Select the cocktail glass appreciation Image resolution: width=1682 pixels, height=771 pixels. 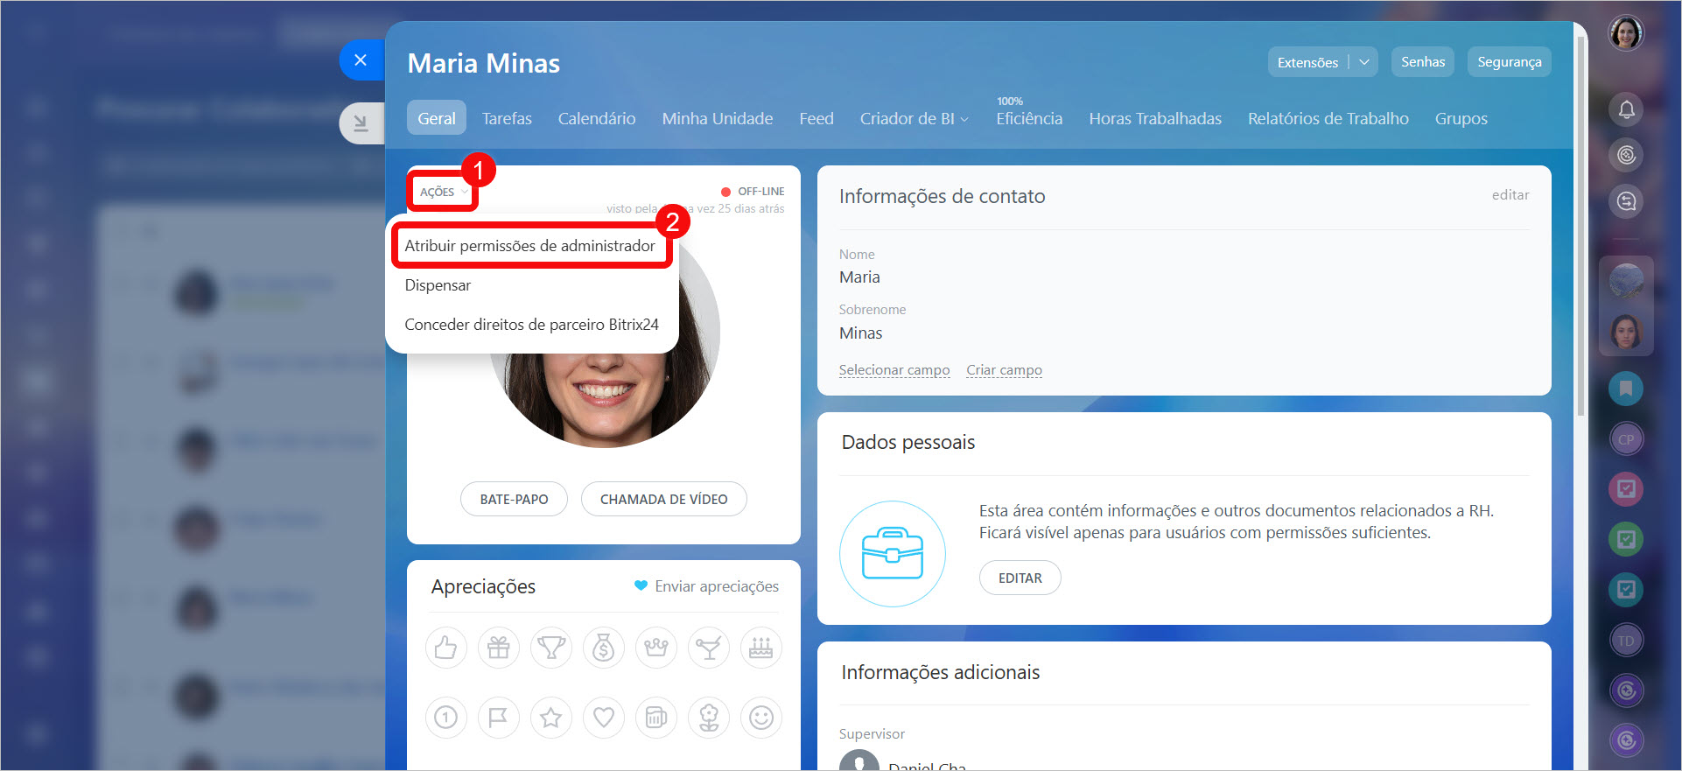(x=709, y=648)
